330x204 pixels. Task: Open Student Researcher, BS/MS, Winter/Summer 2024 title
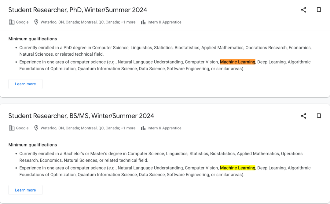(x=81, y=116)
